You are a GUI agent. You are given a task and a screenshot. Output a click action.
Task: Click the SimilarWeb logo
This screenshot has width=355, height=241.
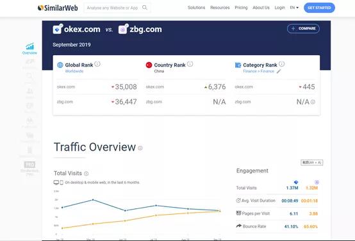pos(58,8)
